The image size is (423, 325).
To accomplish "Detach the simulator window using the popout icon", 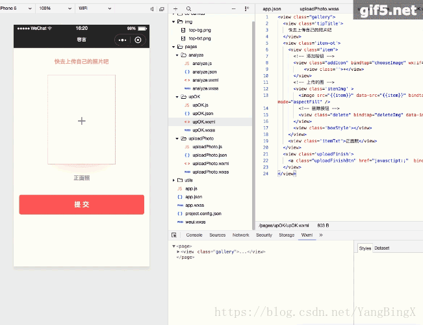I will point(162,9).
